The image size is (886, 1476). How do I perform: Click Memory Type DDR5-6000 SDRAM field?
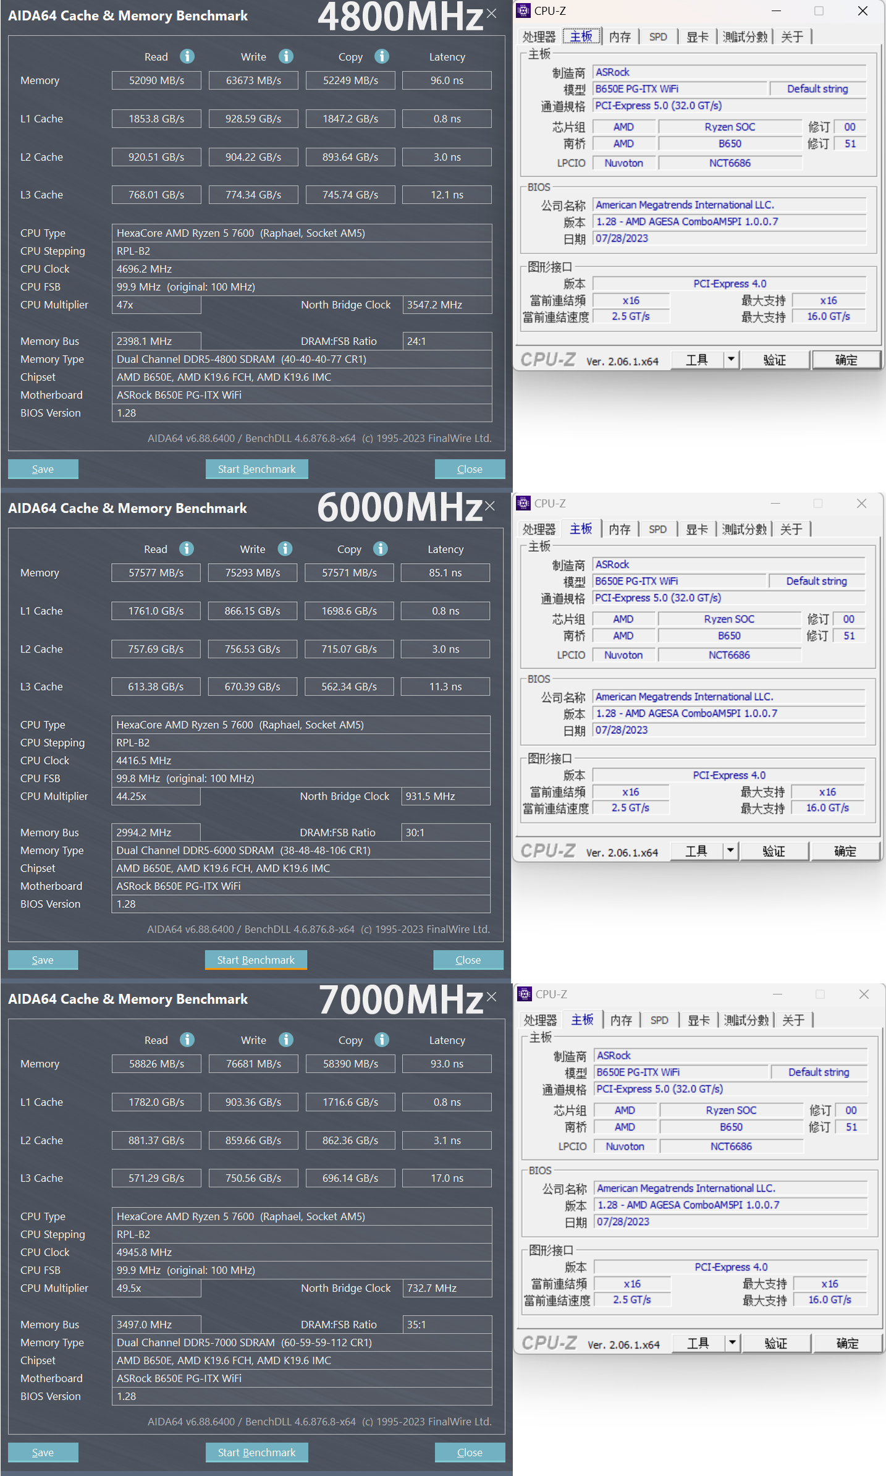(x=301, y=850)
